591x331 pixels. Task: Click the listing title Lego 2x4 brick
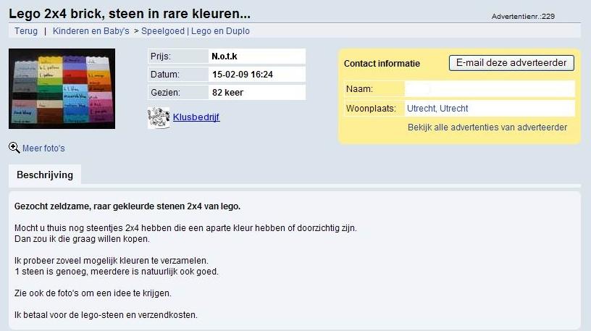[x=130, y=14]
